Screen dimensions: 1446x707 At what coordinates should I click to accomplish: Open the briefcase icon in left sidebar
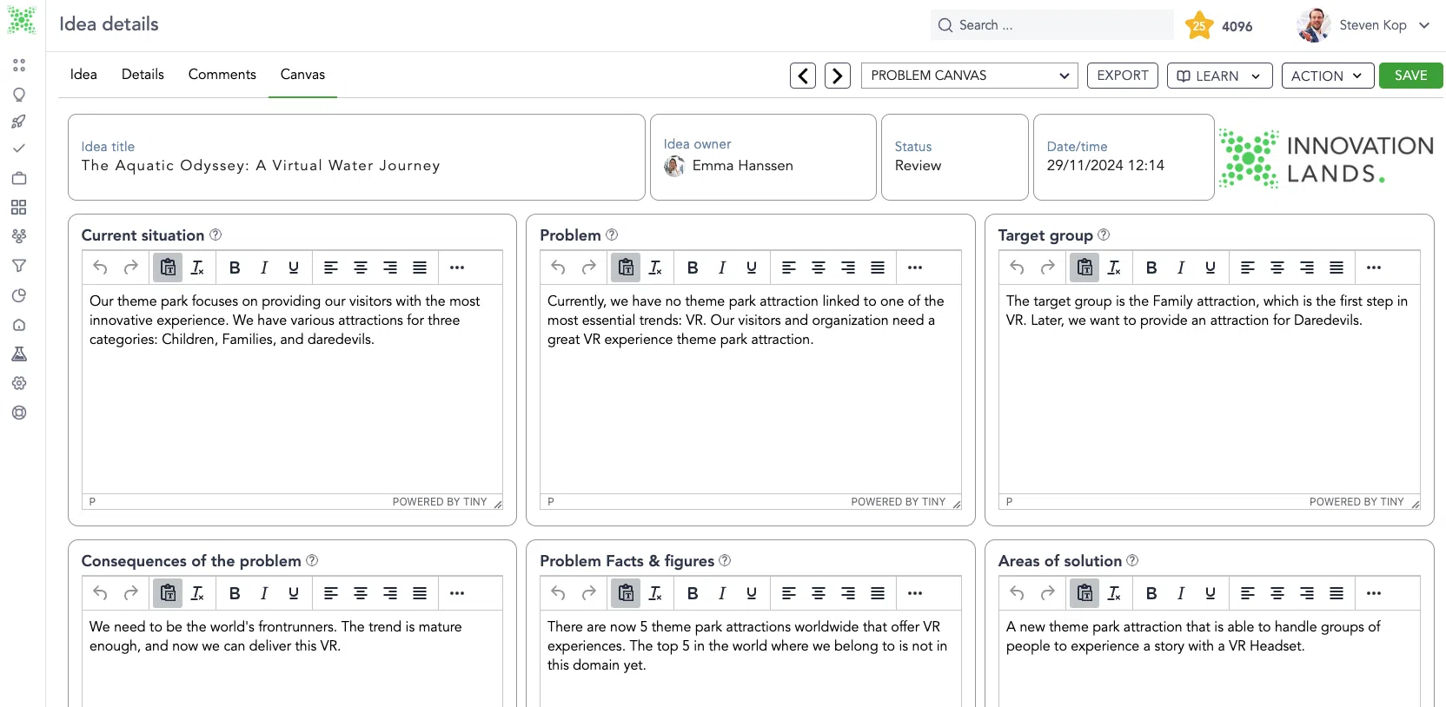pyautogui.click(x=19, y=178)
